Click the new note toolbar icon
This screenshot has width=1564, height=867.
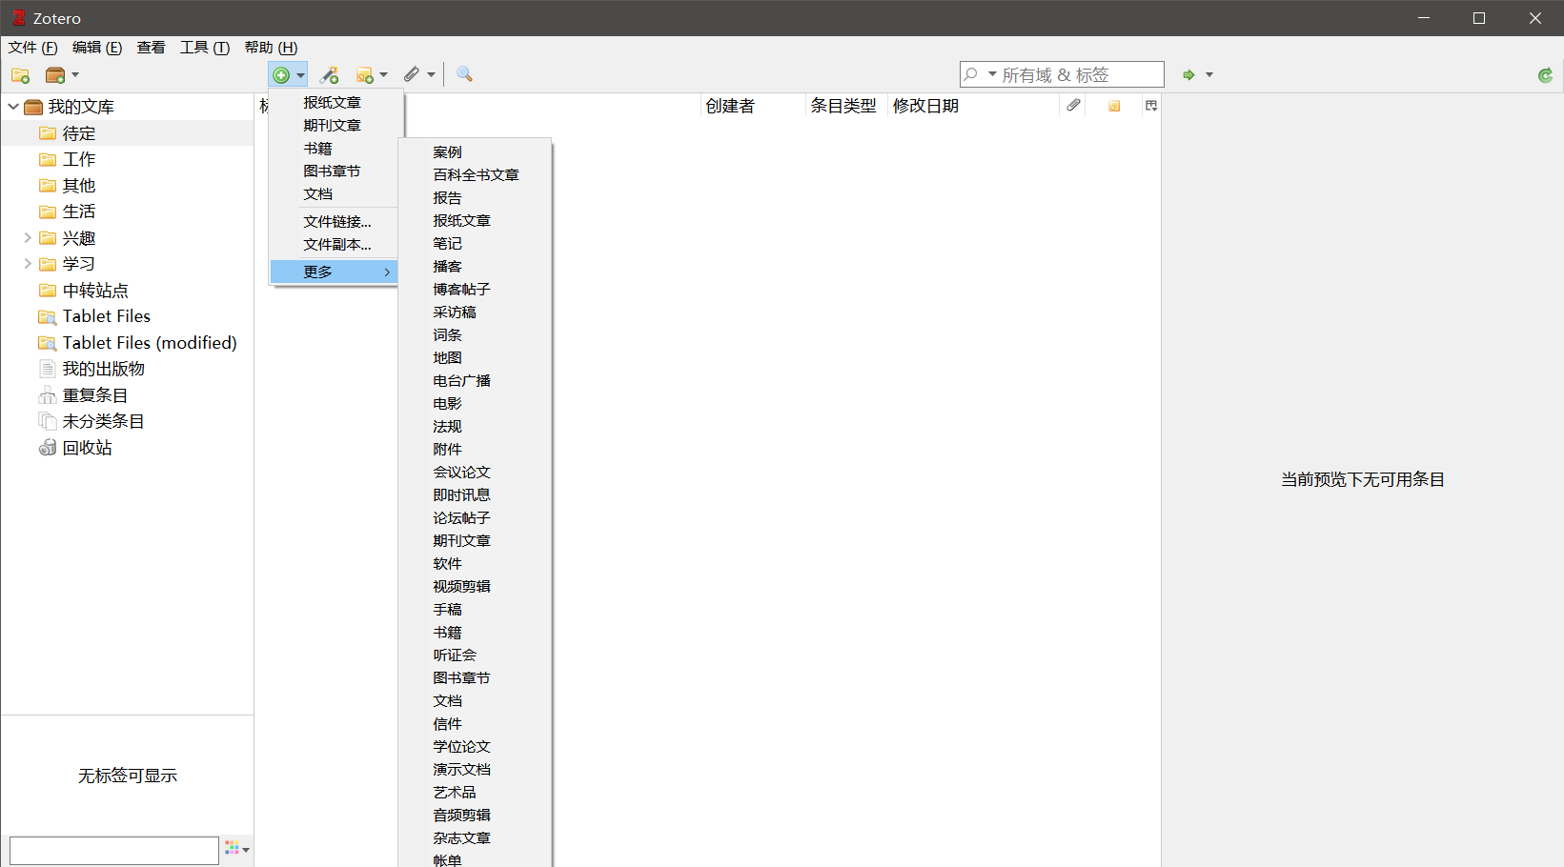click(365, 75)
